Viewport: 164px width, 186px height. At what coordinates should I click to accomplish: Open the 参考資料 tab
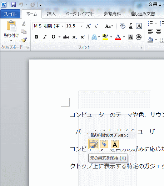[112, 14]
